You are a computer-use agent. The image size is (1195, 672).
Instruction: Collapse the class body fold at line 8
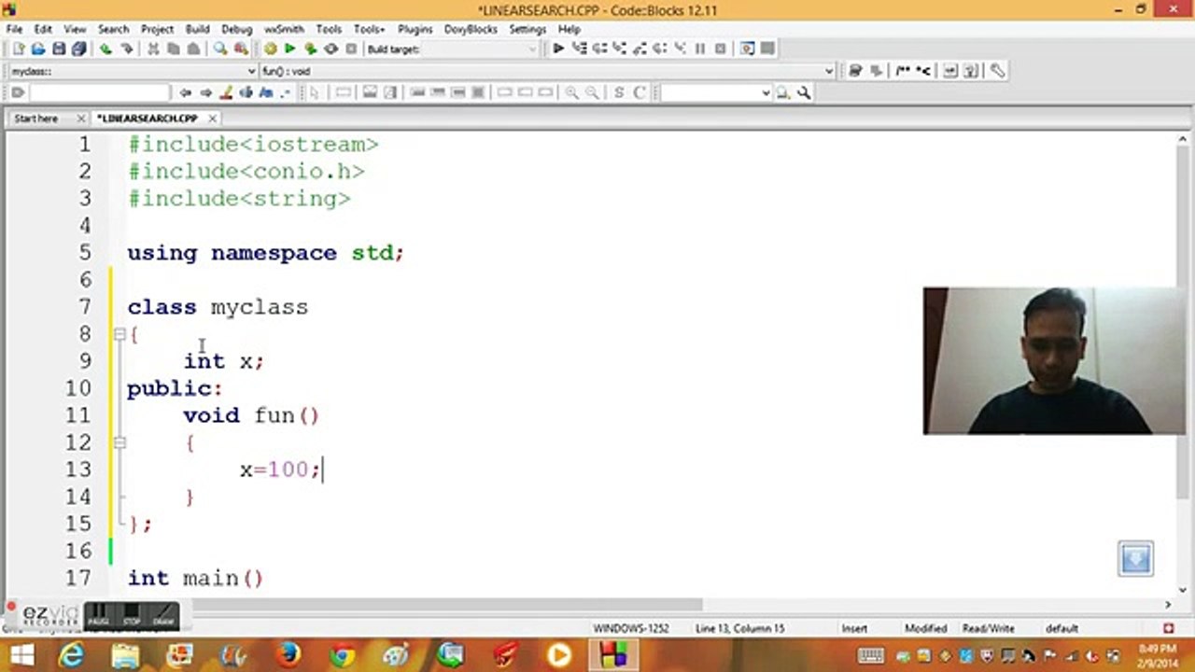coord(119,333)
